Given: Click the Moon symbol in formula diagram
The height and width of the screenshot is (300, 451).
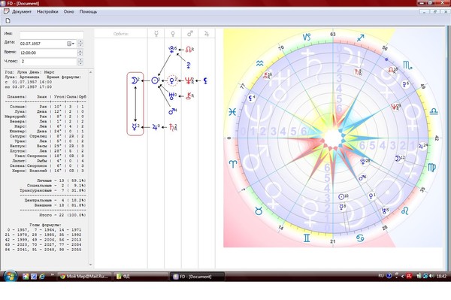Looking at the screenshot, I should click(135, 80).
